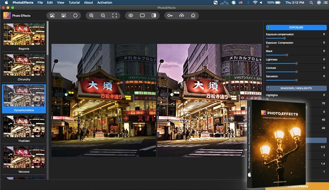Open the View menu
329x190 pixels.
(x=61, y=2)
